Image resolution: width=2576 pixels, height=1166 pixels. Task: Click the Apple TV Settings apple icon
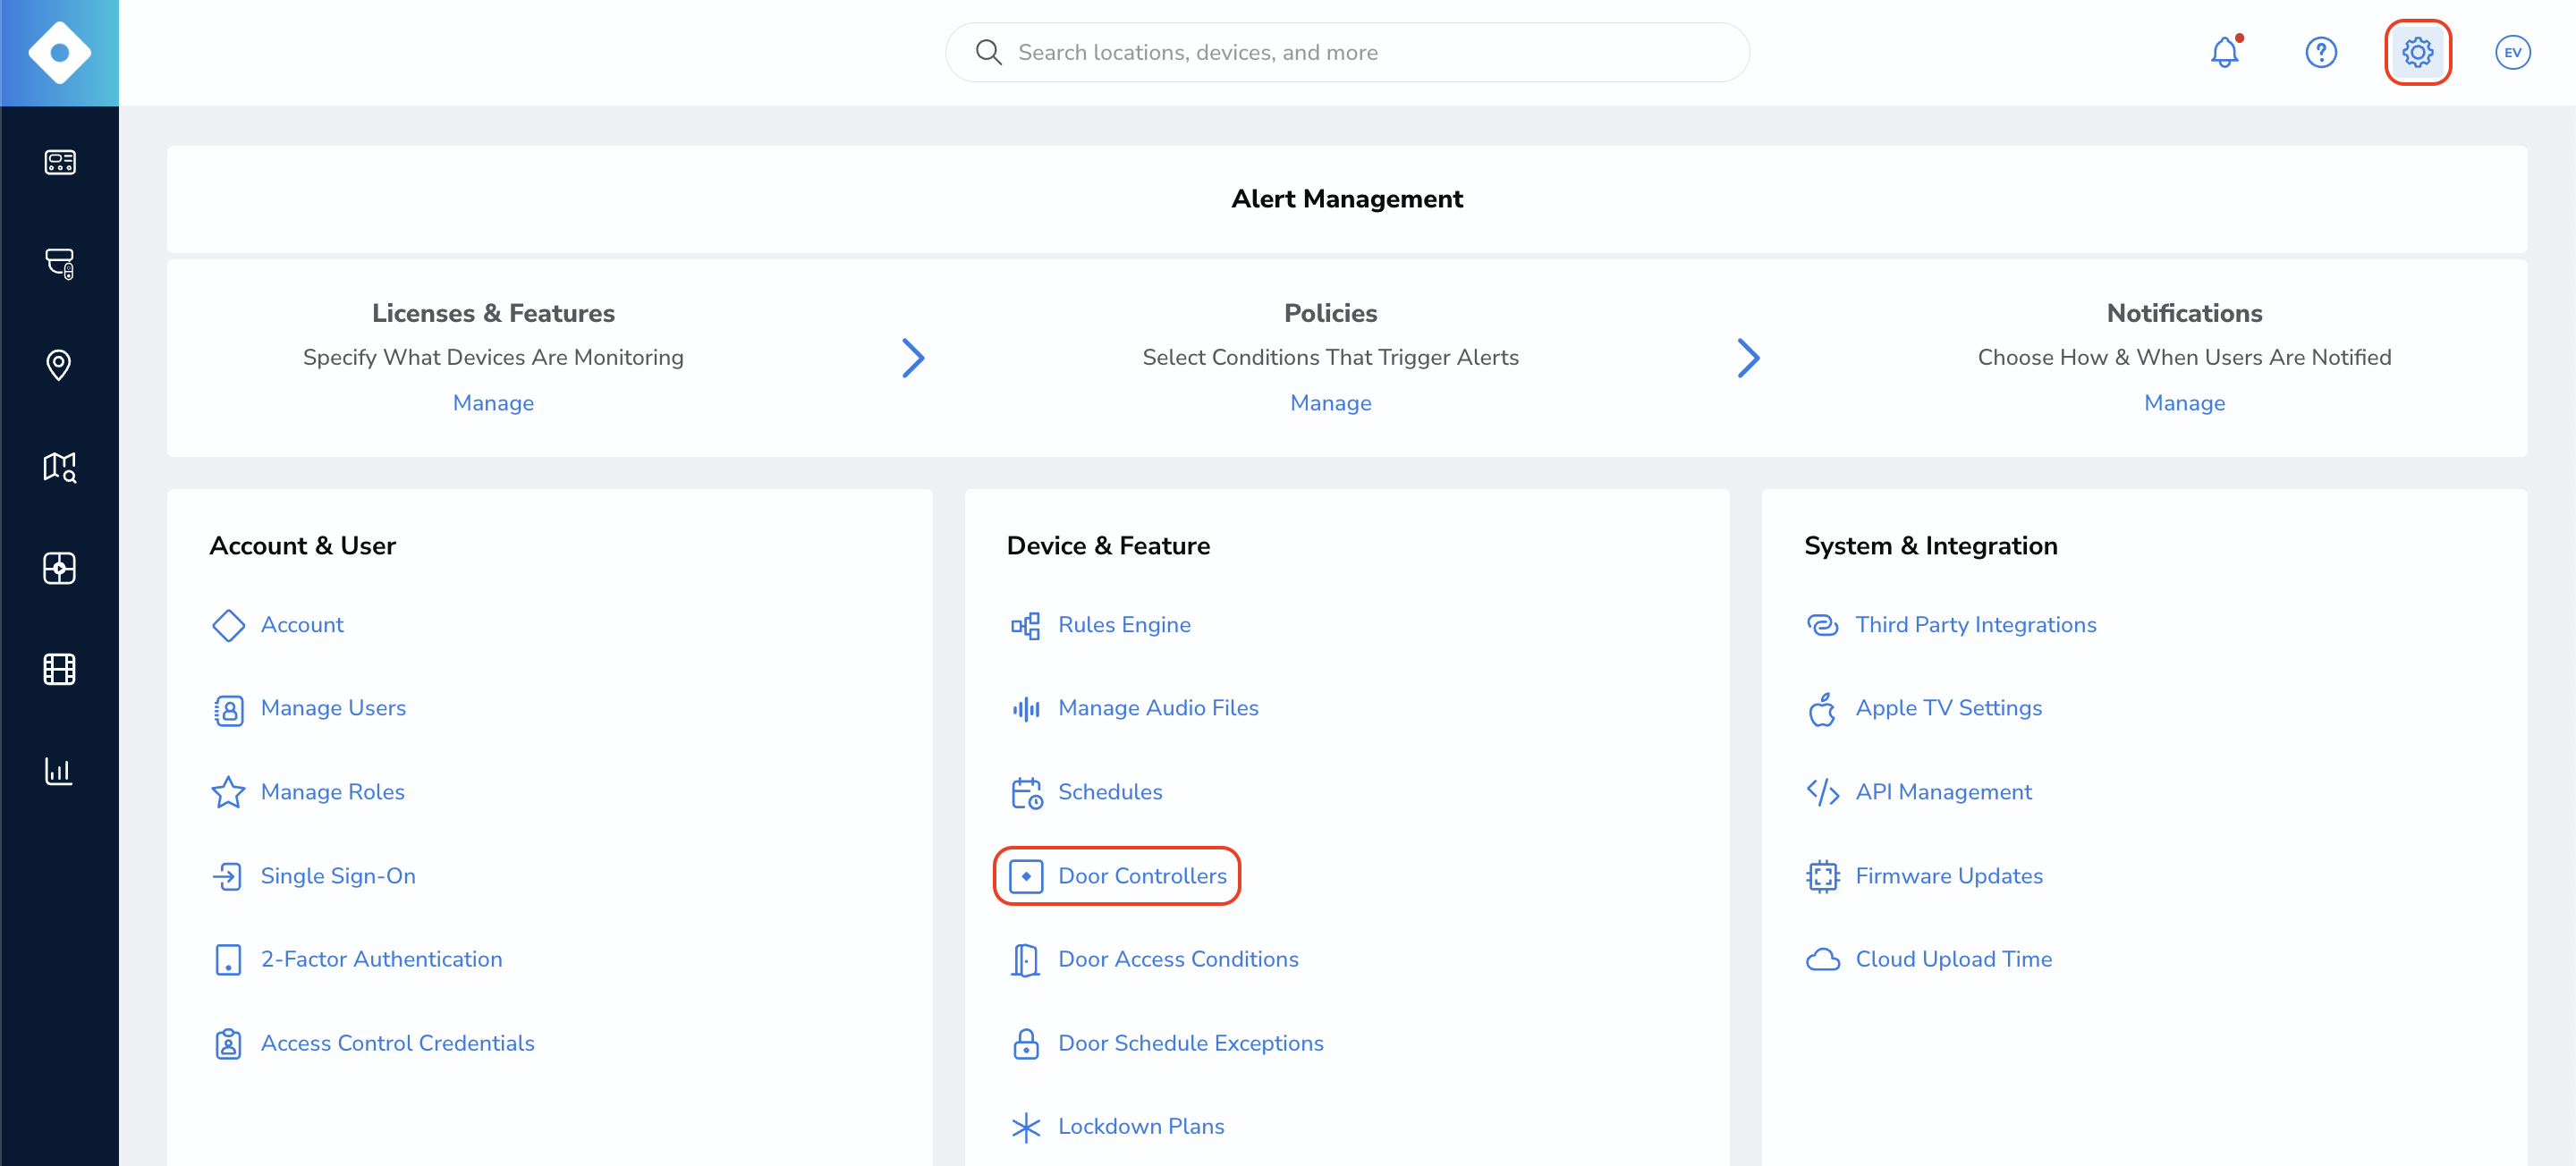[1822, 709]
